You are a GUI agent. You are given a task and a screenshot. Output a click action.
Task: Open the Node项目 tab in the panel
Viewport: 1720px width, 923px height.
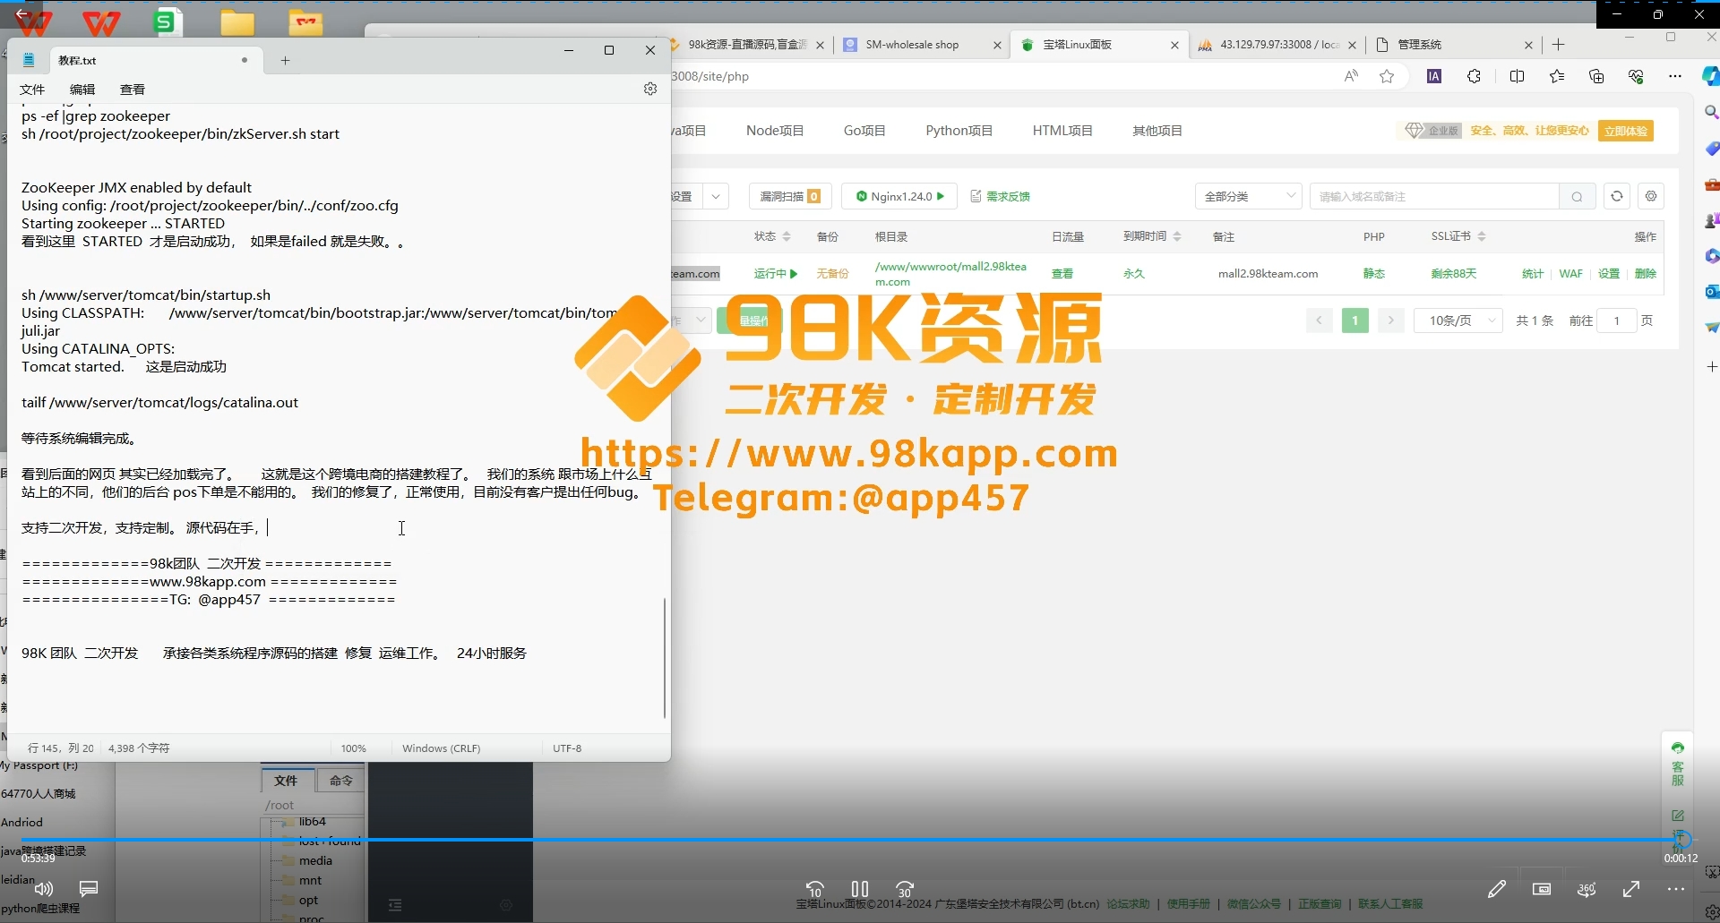775,131
